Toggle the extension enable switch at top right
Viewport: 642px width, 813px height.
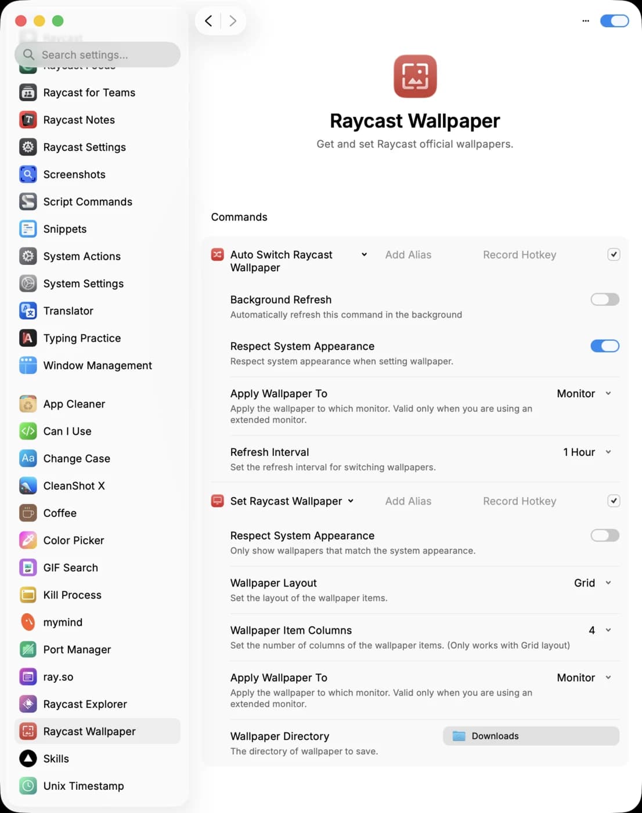[x=614, y=21]
